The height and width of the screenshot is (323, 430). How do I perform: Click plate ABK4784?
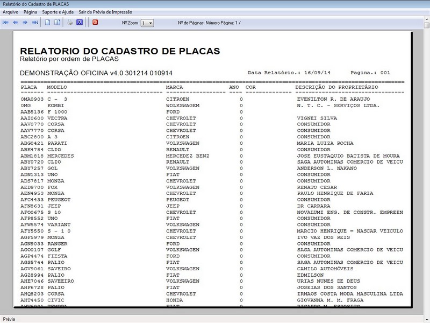(x=32, y=150)
